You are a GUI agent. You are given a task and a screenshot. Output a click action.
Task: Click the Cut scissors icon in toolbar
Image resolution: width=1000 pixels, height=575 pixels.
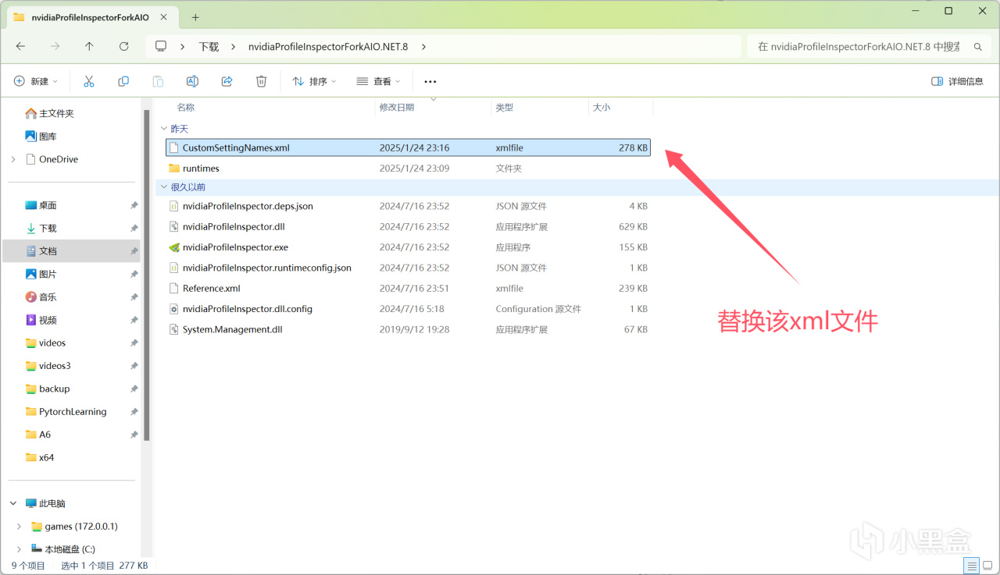pyautogui.click(x=89, y=81)
